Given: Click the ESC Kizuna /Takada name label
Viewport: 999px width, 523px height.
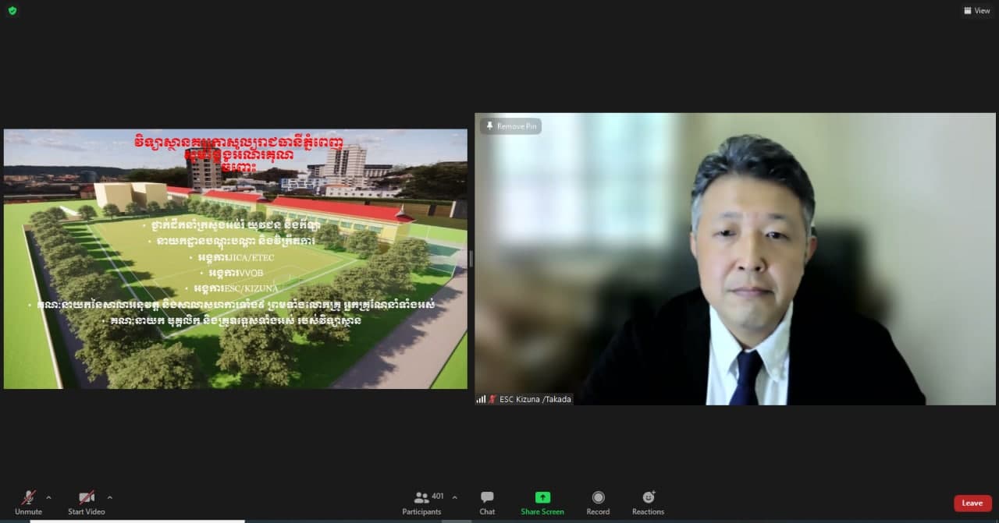Looking at the screenshot, I should 535,399.
